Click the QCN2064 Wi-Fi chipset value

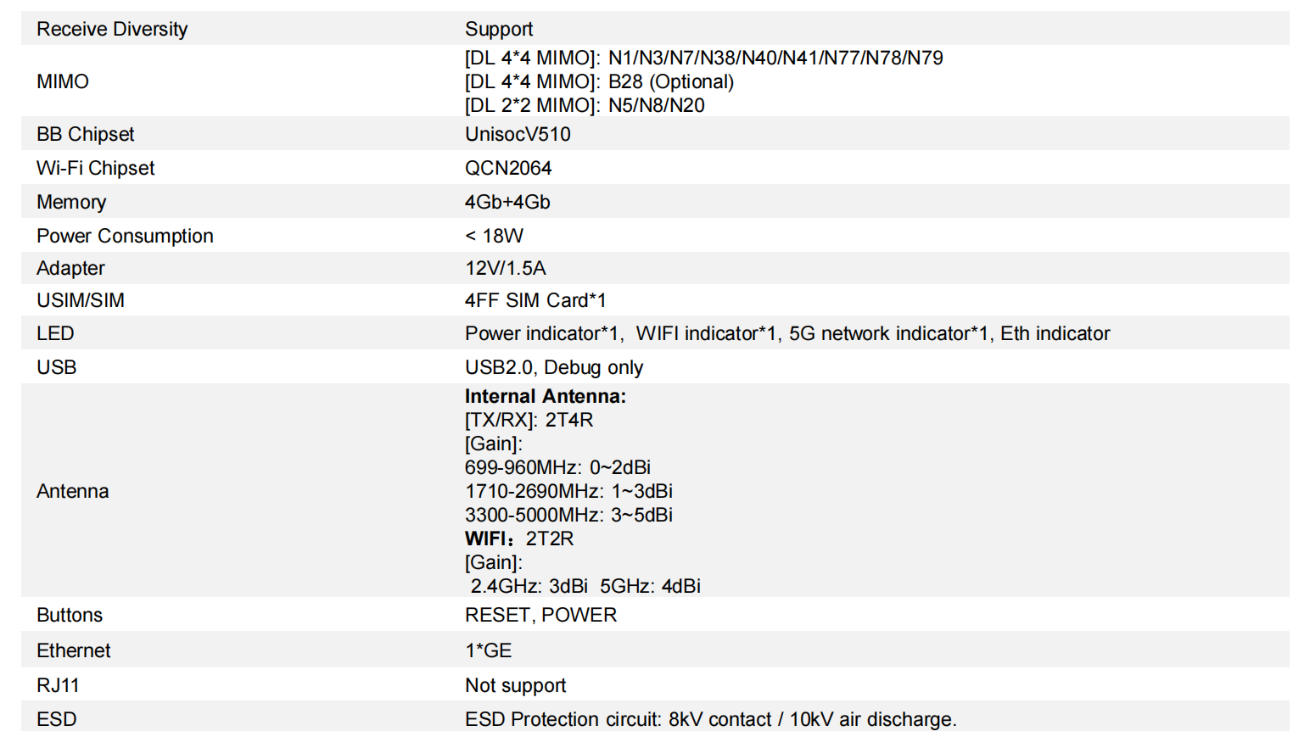tap(508, 168)
